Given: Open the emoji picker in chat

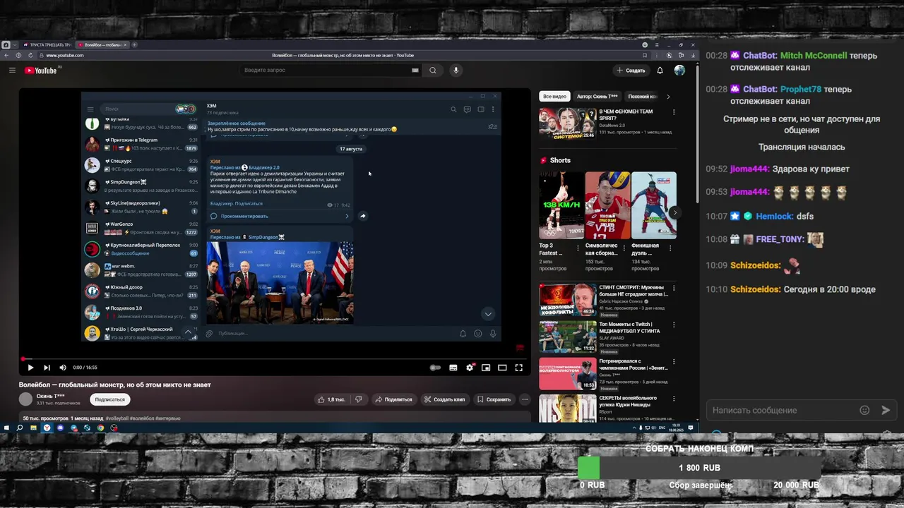Looking at the screenshot, I should tap(864, 410).
